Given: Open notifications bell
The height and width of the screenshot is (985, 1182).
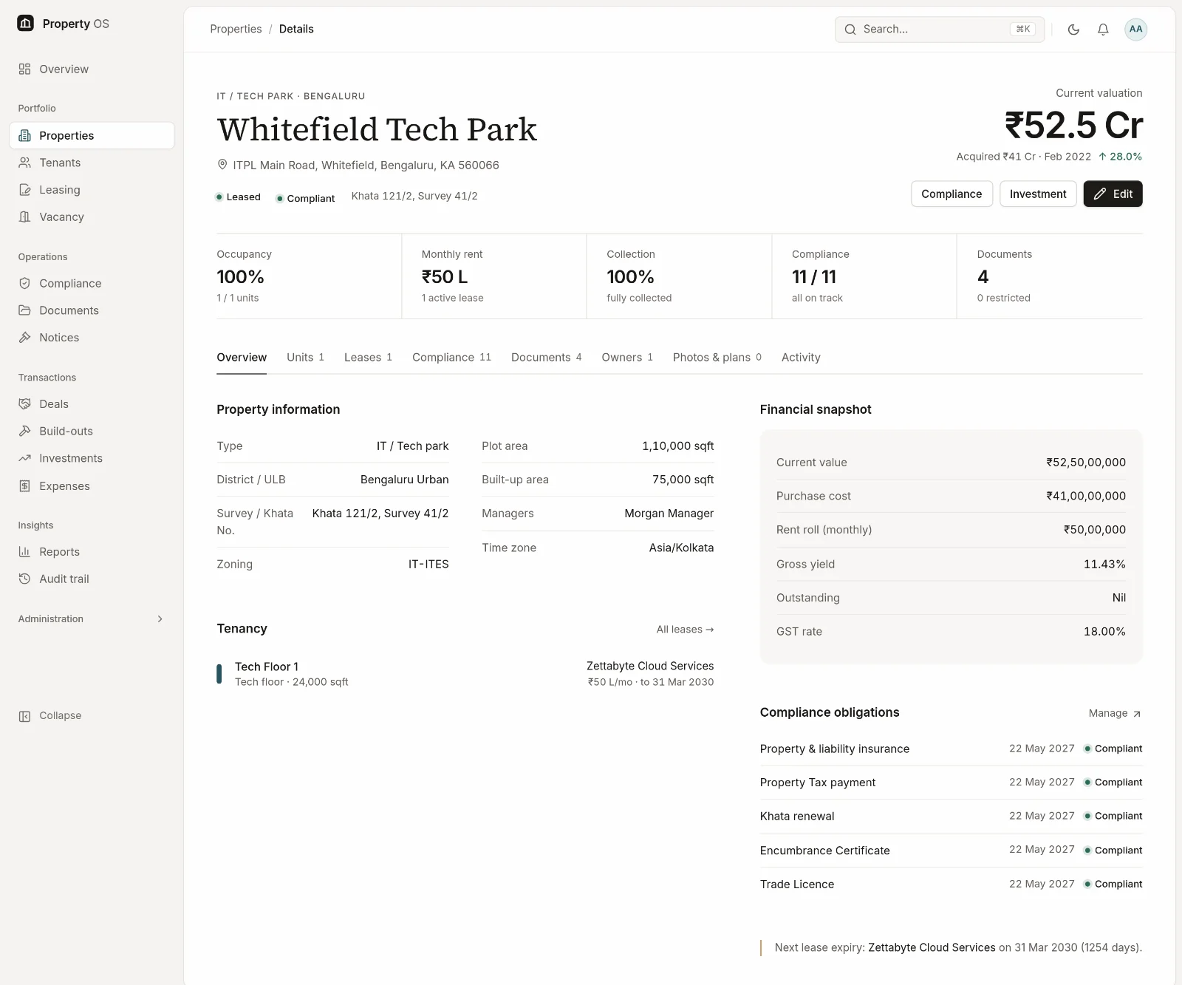Looking at the screenshot, I should click(x=1103, y=30).
